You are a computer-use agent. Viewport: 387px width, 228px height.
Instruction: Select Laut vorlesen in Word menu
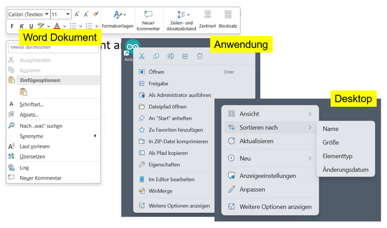(34, 146)
